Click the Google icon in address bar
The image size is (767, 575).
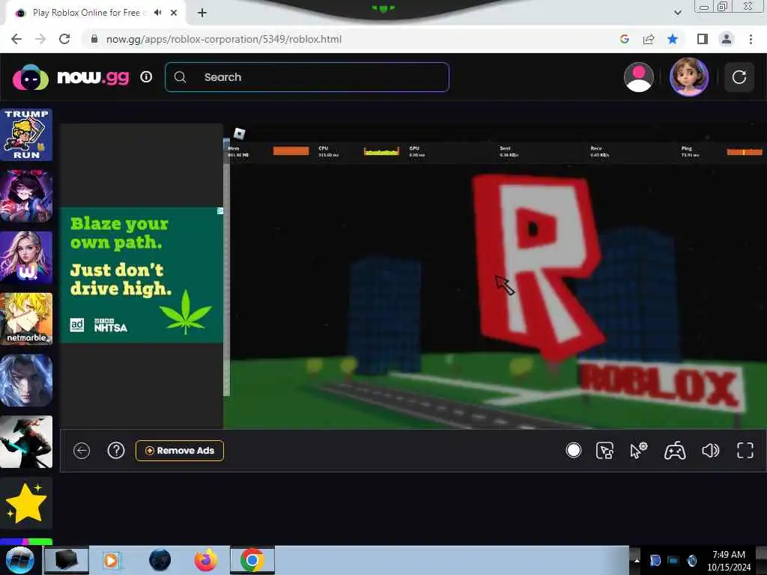[x=624, y=39]
